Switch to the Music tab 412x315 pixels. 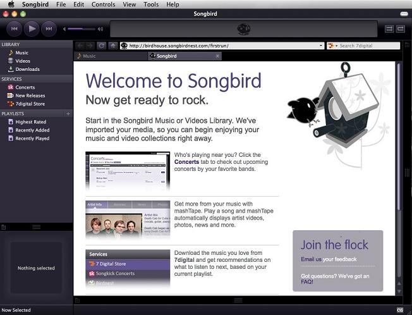pyautogui.click(x=111, y=56)
